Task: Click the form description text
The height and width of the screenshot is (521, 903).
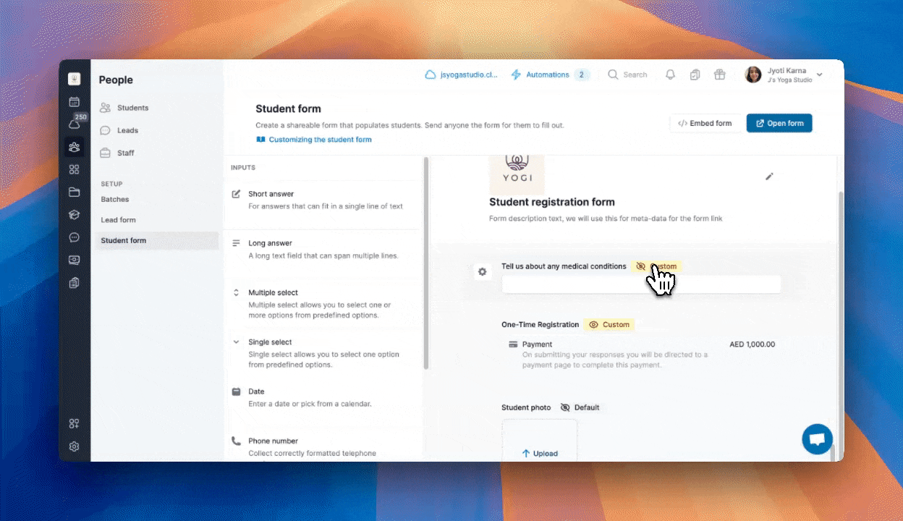Action: (606, 219)
